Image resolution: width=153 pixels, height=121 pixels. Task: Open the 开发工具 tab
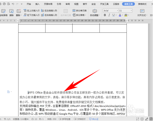104,4
